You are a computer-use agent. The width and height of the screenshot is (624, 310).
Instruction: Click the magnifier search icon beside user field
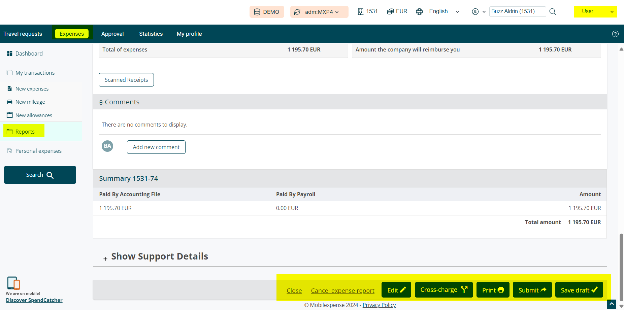(553, 12)
